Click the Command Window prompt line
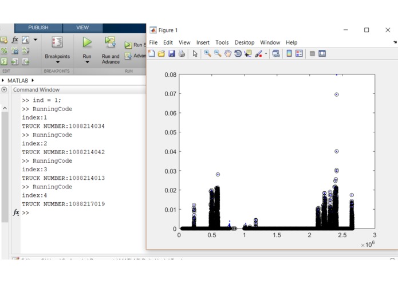 coord(84,213)
